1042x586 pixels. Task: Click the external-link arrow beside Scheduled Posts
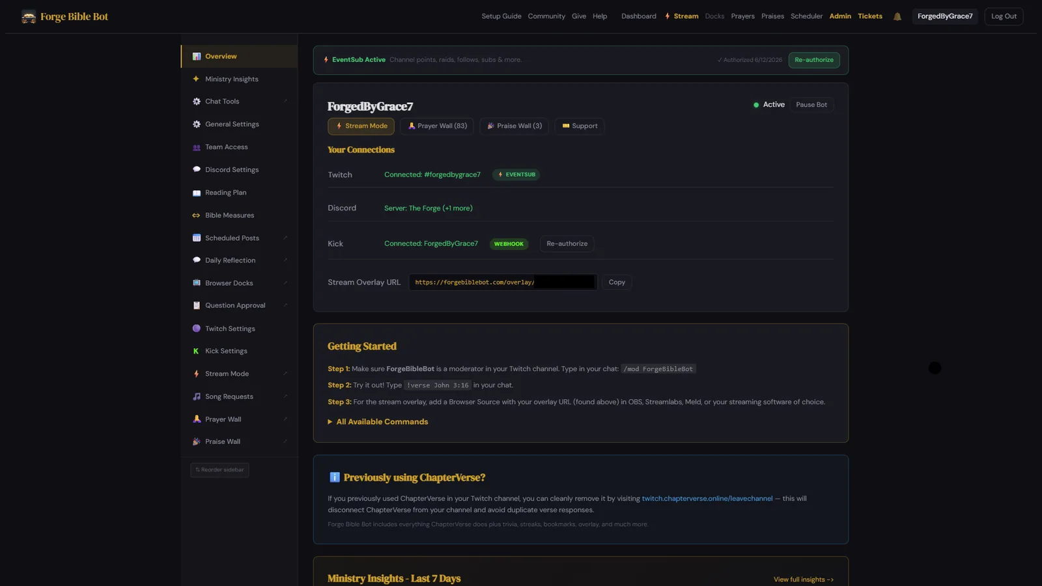pos(285,238)
